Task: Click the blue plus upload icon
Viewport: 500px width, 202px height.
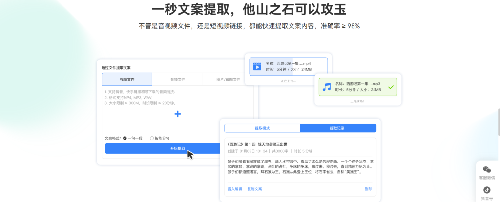Action: [178, 114]
